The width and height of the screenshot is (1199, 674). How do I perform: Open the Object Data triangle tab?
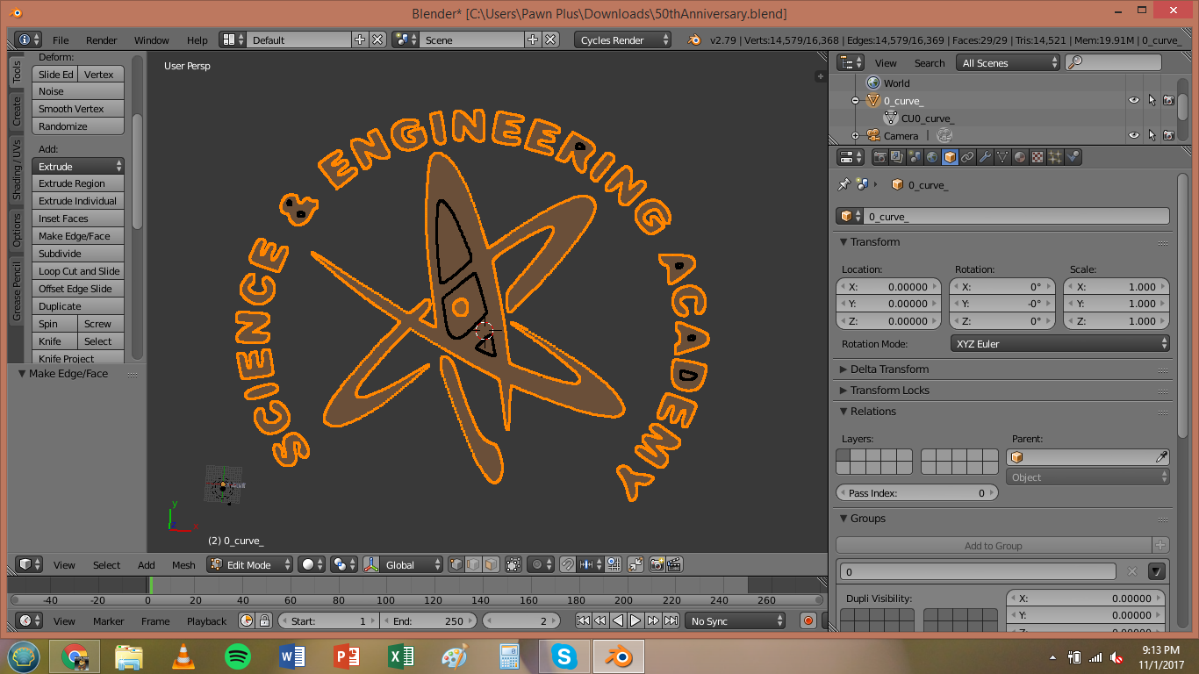[x=1002, y=157]
